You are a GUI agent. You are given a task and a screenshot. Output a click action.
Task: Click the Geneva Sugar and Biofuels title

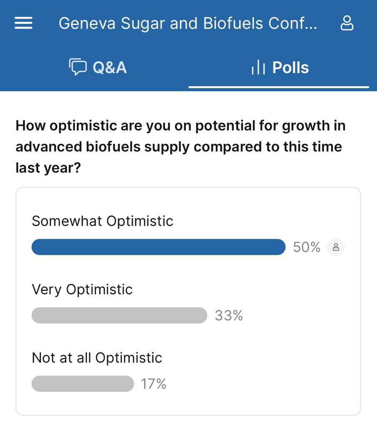coord(188,23)
